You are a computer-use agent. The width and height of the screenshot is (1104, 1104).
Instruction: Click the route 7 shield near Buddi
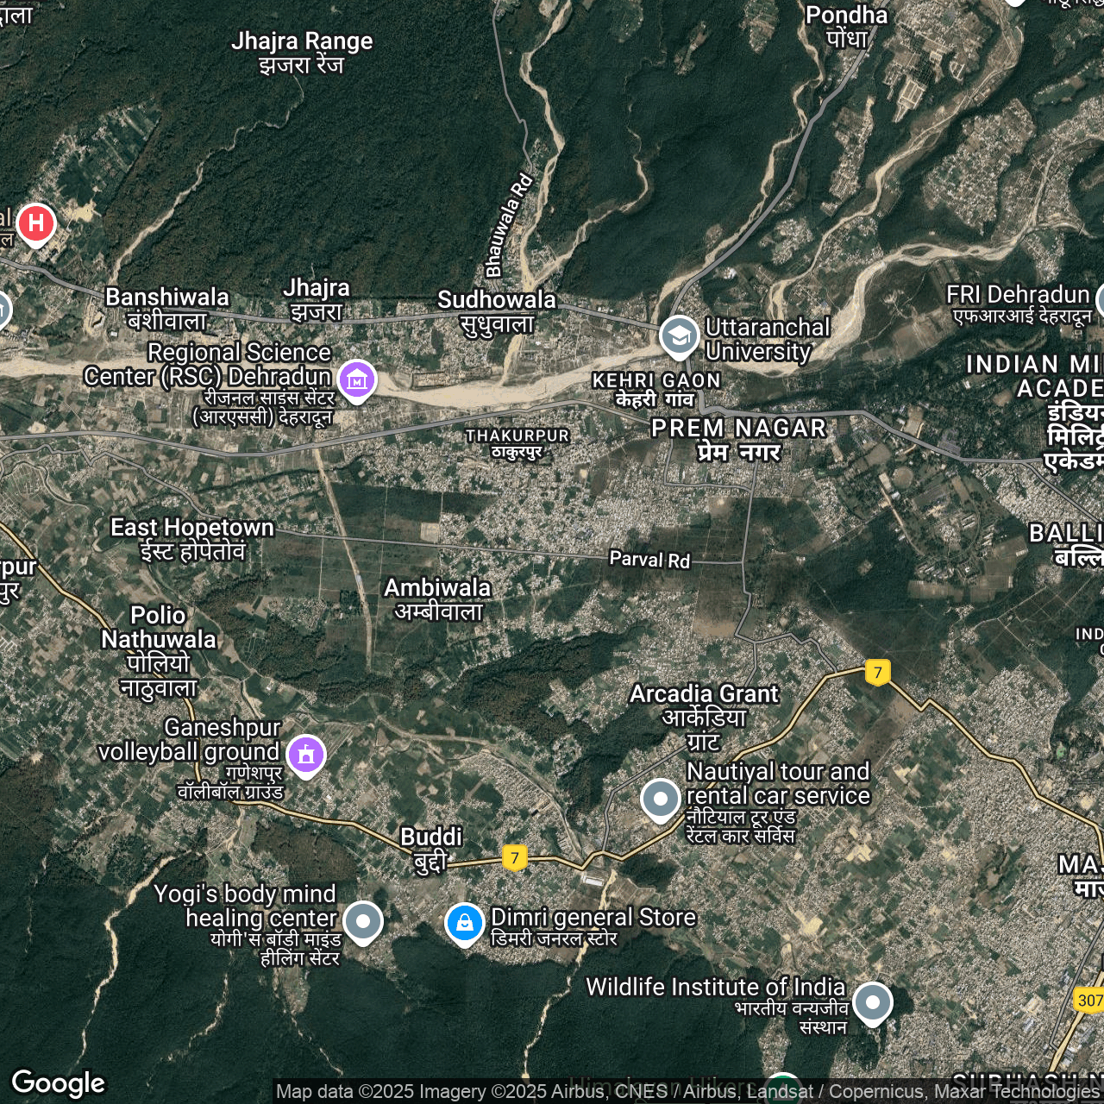coord(515,857)
